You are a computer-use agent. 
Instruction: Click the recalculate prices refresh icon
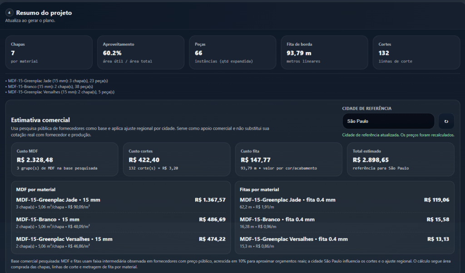click(446, 121)
